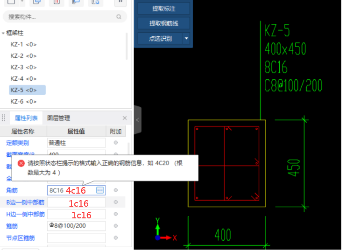Select KZ-3 in the component list

click(23, 67)
